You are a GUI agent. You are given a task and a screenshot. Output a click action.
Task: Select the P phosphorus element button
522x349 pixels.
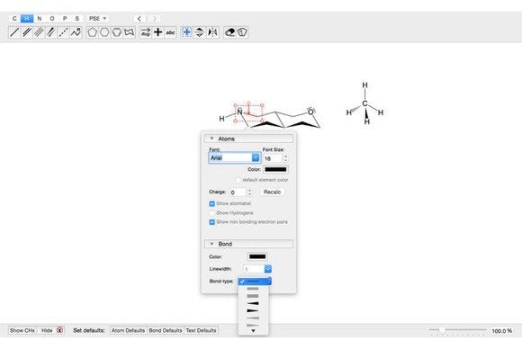coord(65,18)
